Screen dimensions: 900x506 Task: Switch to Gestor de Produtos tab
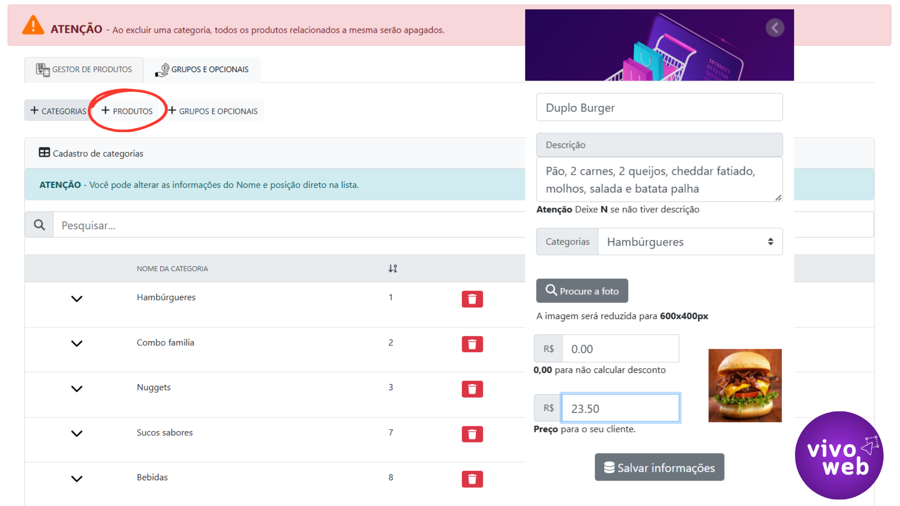point(84,70)
